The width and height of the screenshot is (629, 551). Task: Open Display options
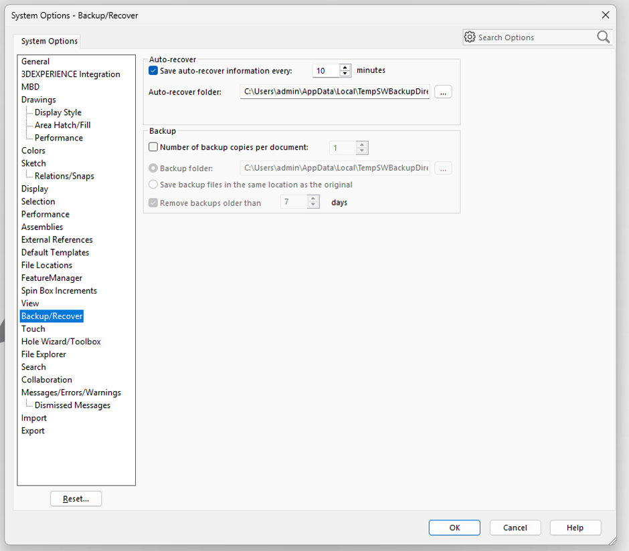coord(35,189)
